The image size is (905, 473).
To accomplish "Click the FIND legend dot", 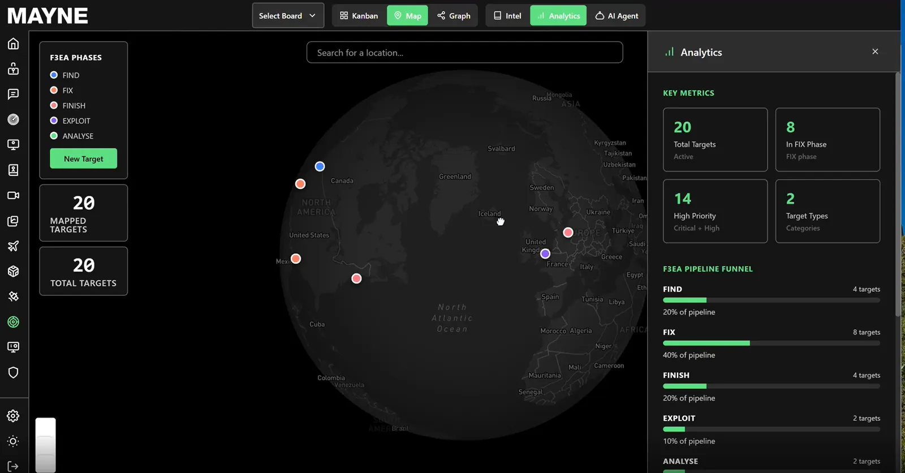I will click(x=54, y=75).
